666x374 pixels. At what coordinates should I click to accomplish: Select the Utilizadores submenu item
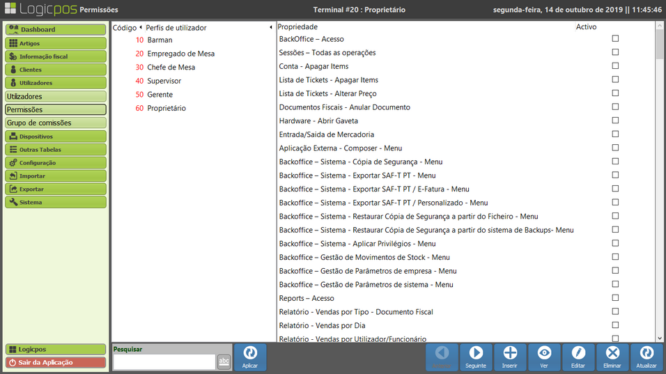coord(56,97)
